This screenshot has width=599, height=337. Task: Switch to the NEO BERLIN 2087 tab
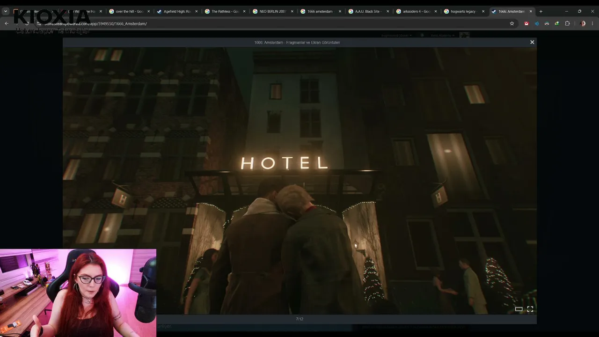click(273, 11)
